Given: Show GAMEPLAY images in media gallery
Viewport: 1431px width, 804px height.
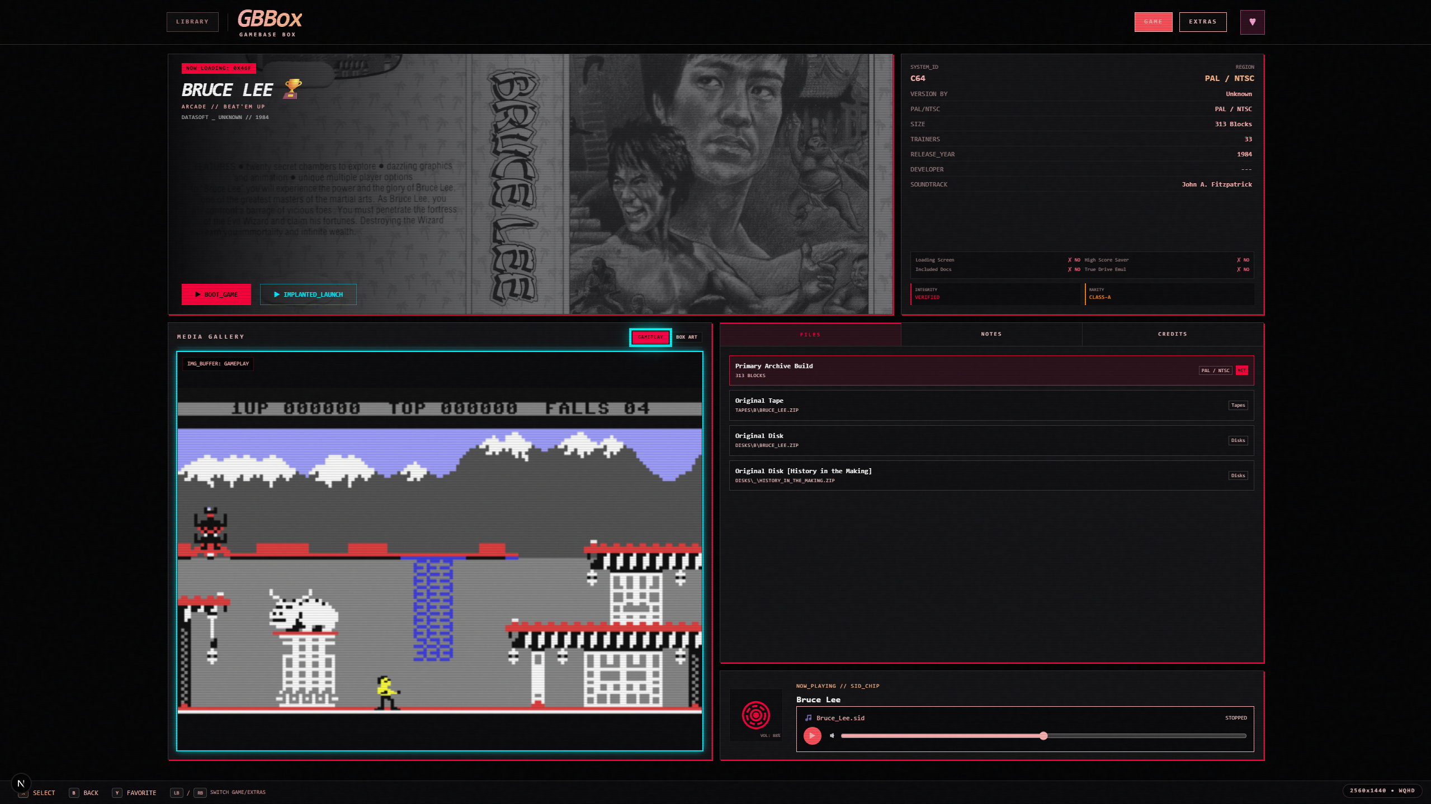Looking at the screenshot, I should point(650,337).
